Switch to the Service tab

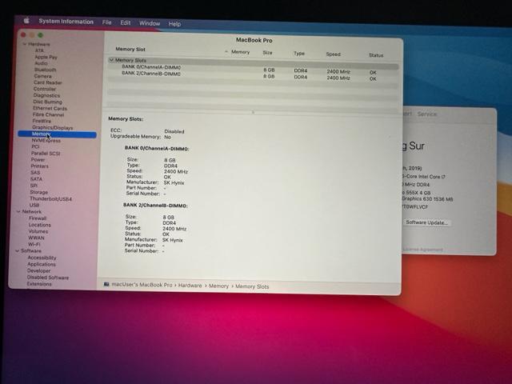coord(427,114)
